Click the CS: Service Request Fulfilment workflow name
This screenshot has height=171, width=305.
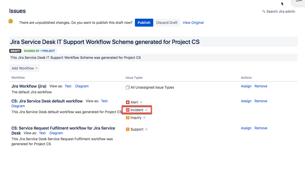point(63,130)
